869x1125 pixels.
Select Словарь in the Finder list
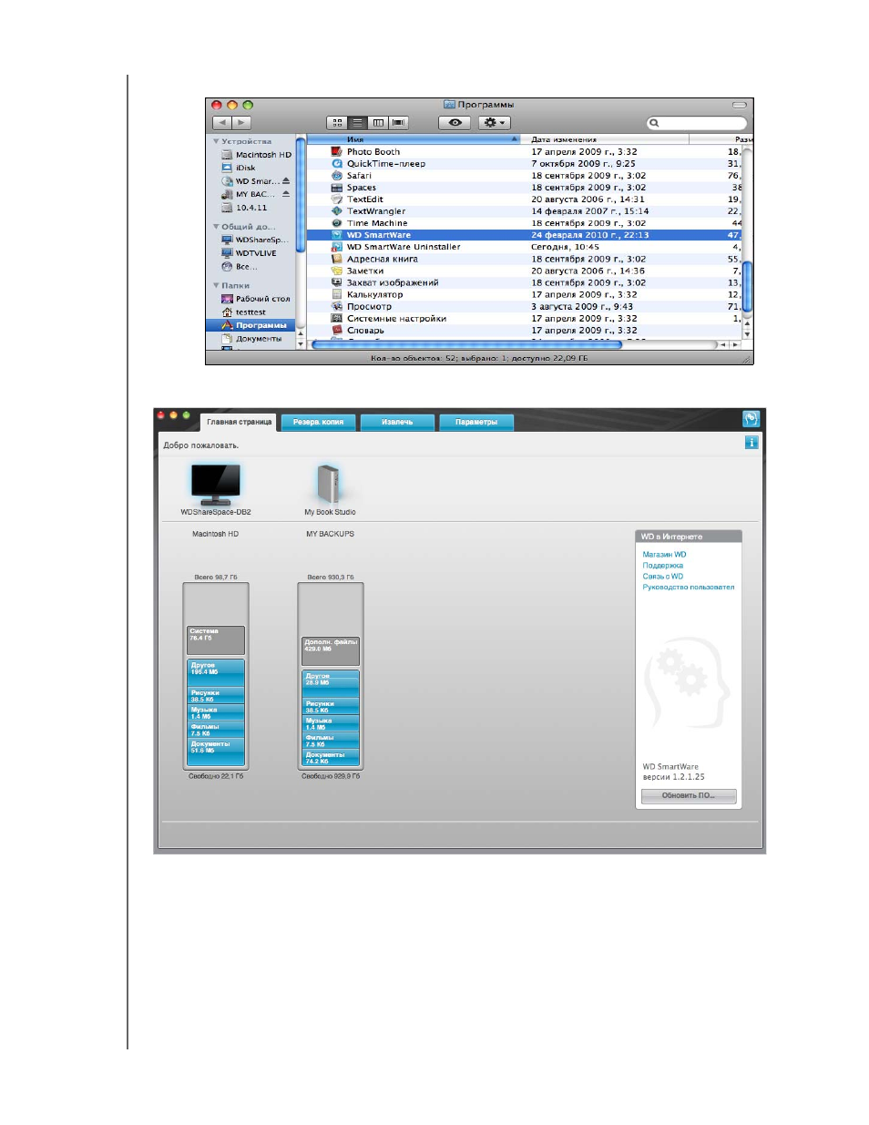[525, 331]
